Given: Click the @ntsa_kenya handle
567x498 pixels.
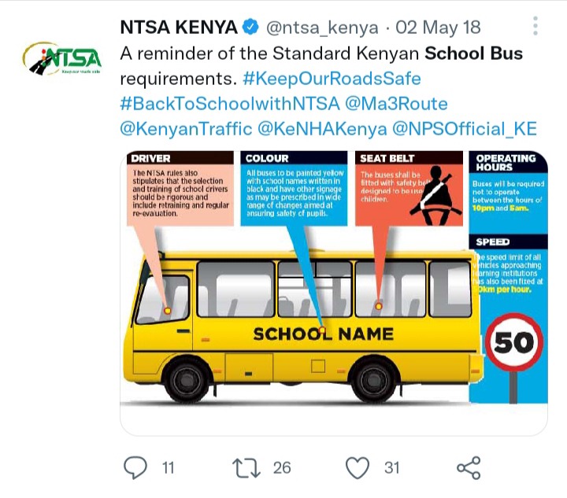Looking at the screenshot, I should (x=322, y=28).
